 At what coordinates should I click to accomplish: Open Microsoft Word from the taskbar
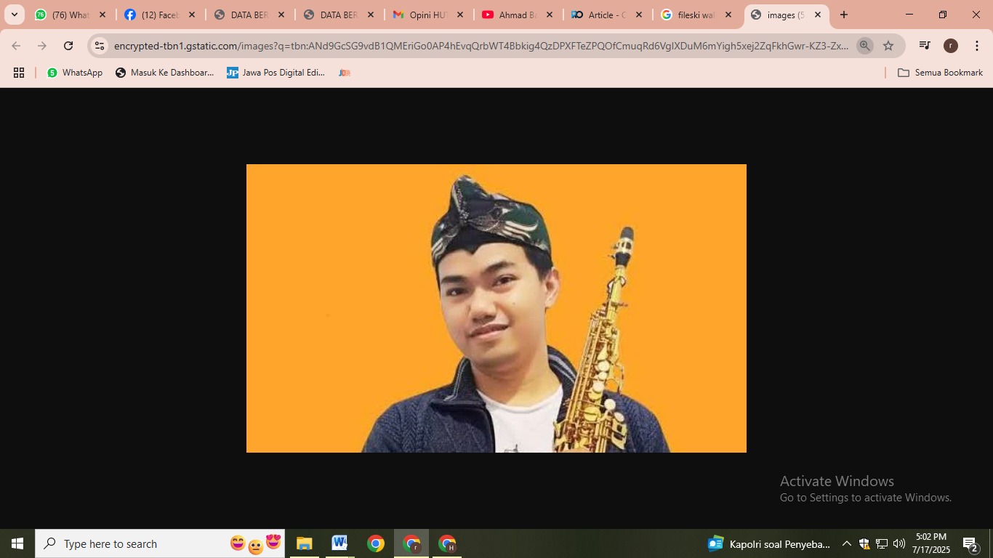[339, 543]
